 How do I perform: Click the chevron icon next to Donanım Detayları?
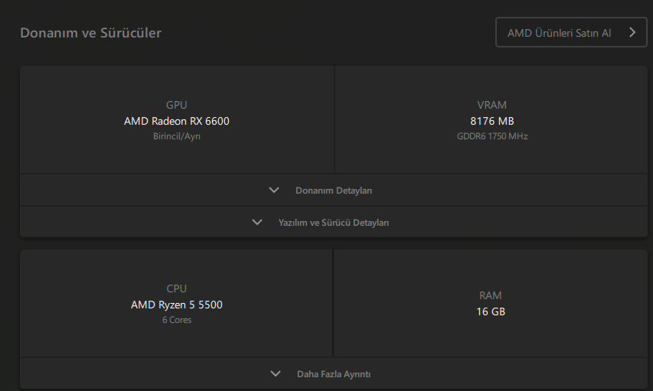pyautogui.click(x=274, y=191)
